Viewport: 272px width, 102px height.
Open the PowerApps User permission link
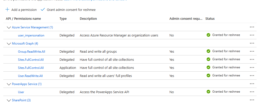(21, 92)
